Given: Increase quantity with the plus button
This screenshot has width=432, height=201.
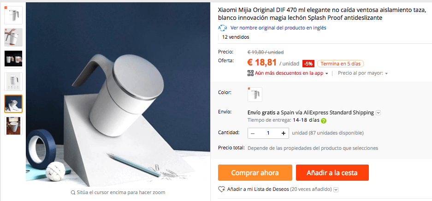Looking at the screenshot, I should [284, 133].
